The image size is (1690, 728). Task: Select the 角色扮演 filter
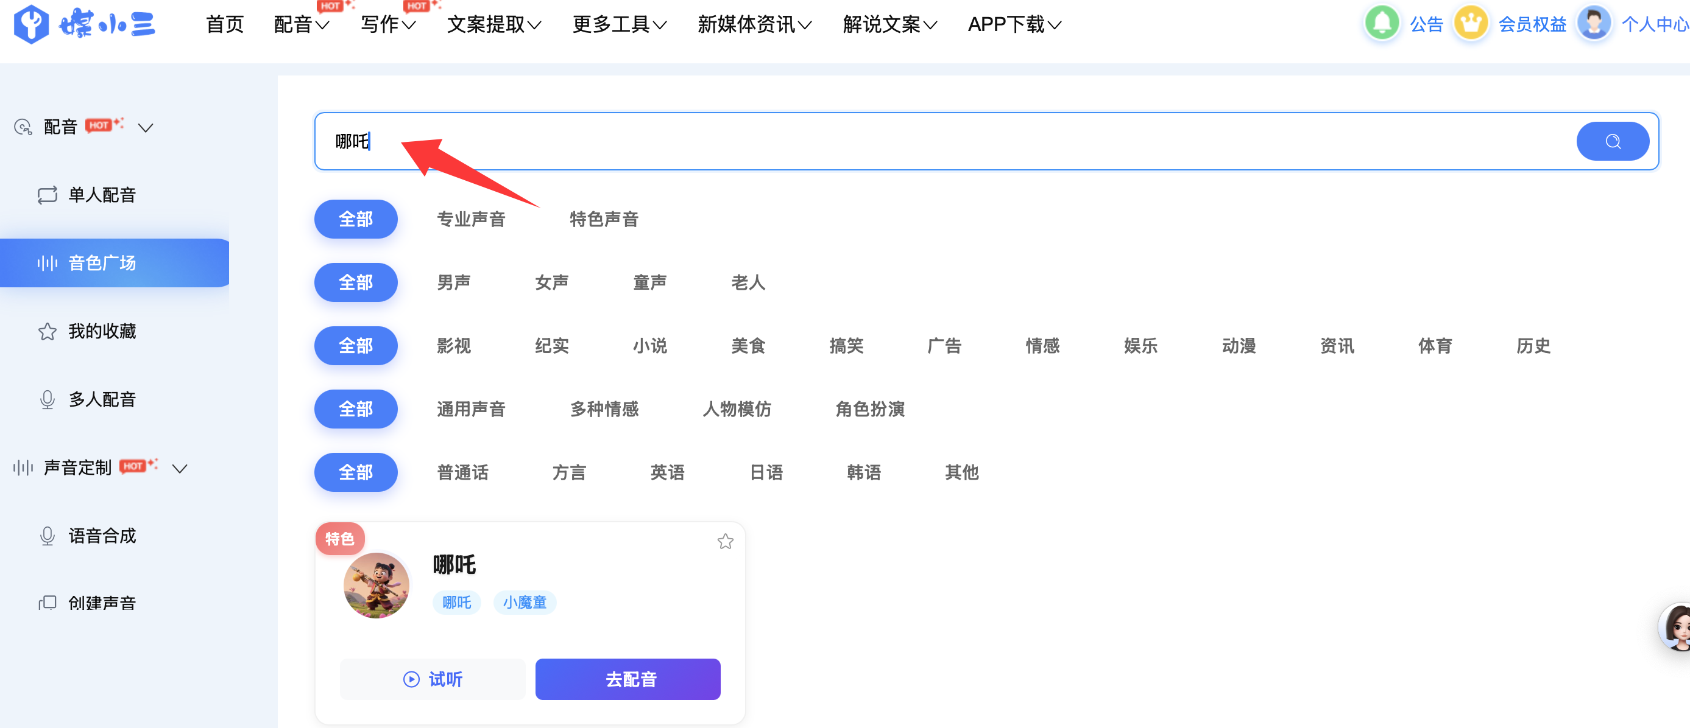tap(871, 410)
